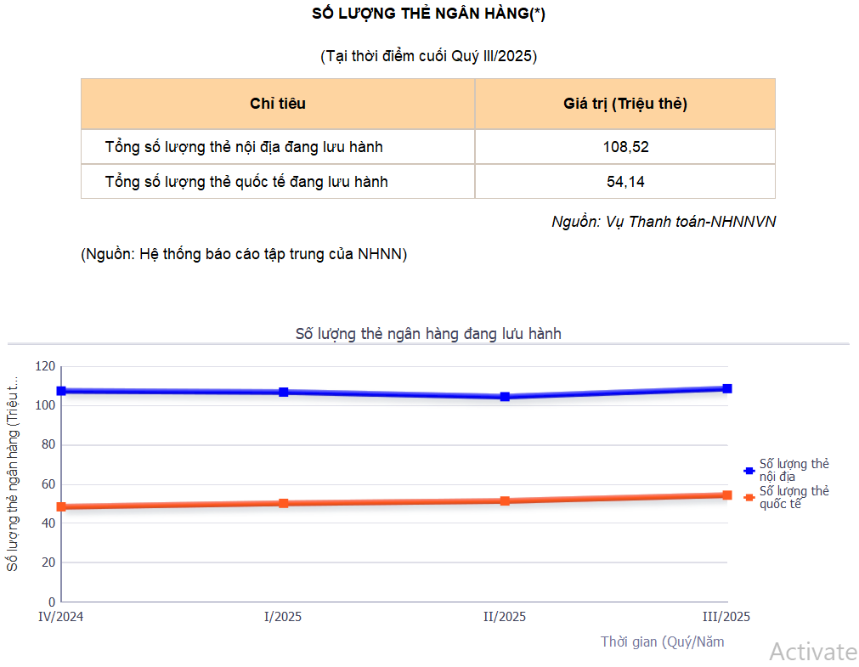Select the blue data point at II/2025
The width and height of the screenshot is (859, 667).
(505, 397)
